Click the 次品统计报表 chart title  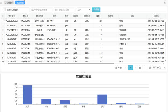(83, 76)
